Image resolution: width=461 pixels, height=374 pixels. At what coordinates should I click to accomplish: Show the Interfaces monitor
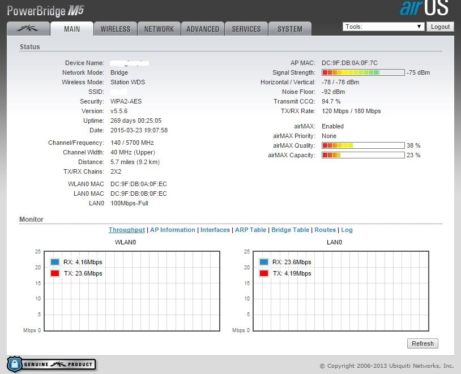(215, 230)
